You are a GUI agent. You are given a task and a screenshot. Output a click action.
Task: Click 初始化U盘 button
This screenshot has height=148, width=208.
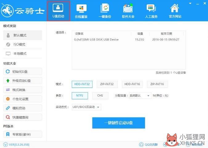pyautogui.click(x=22, y=72)
